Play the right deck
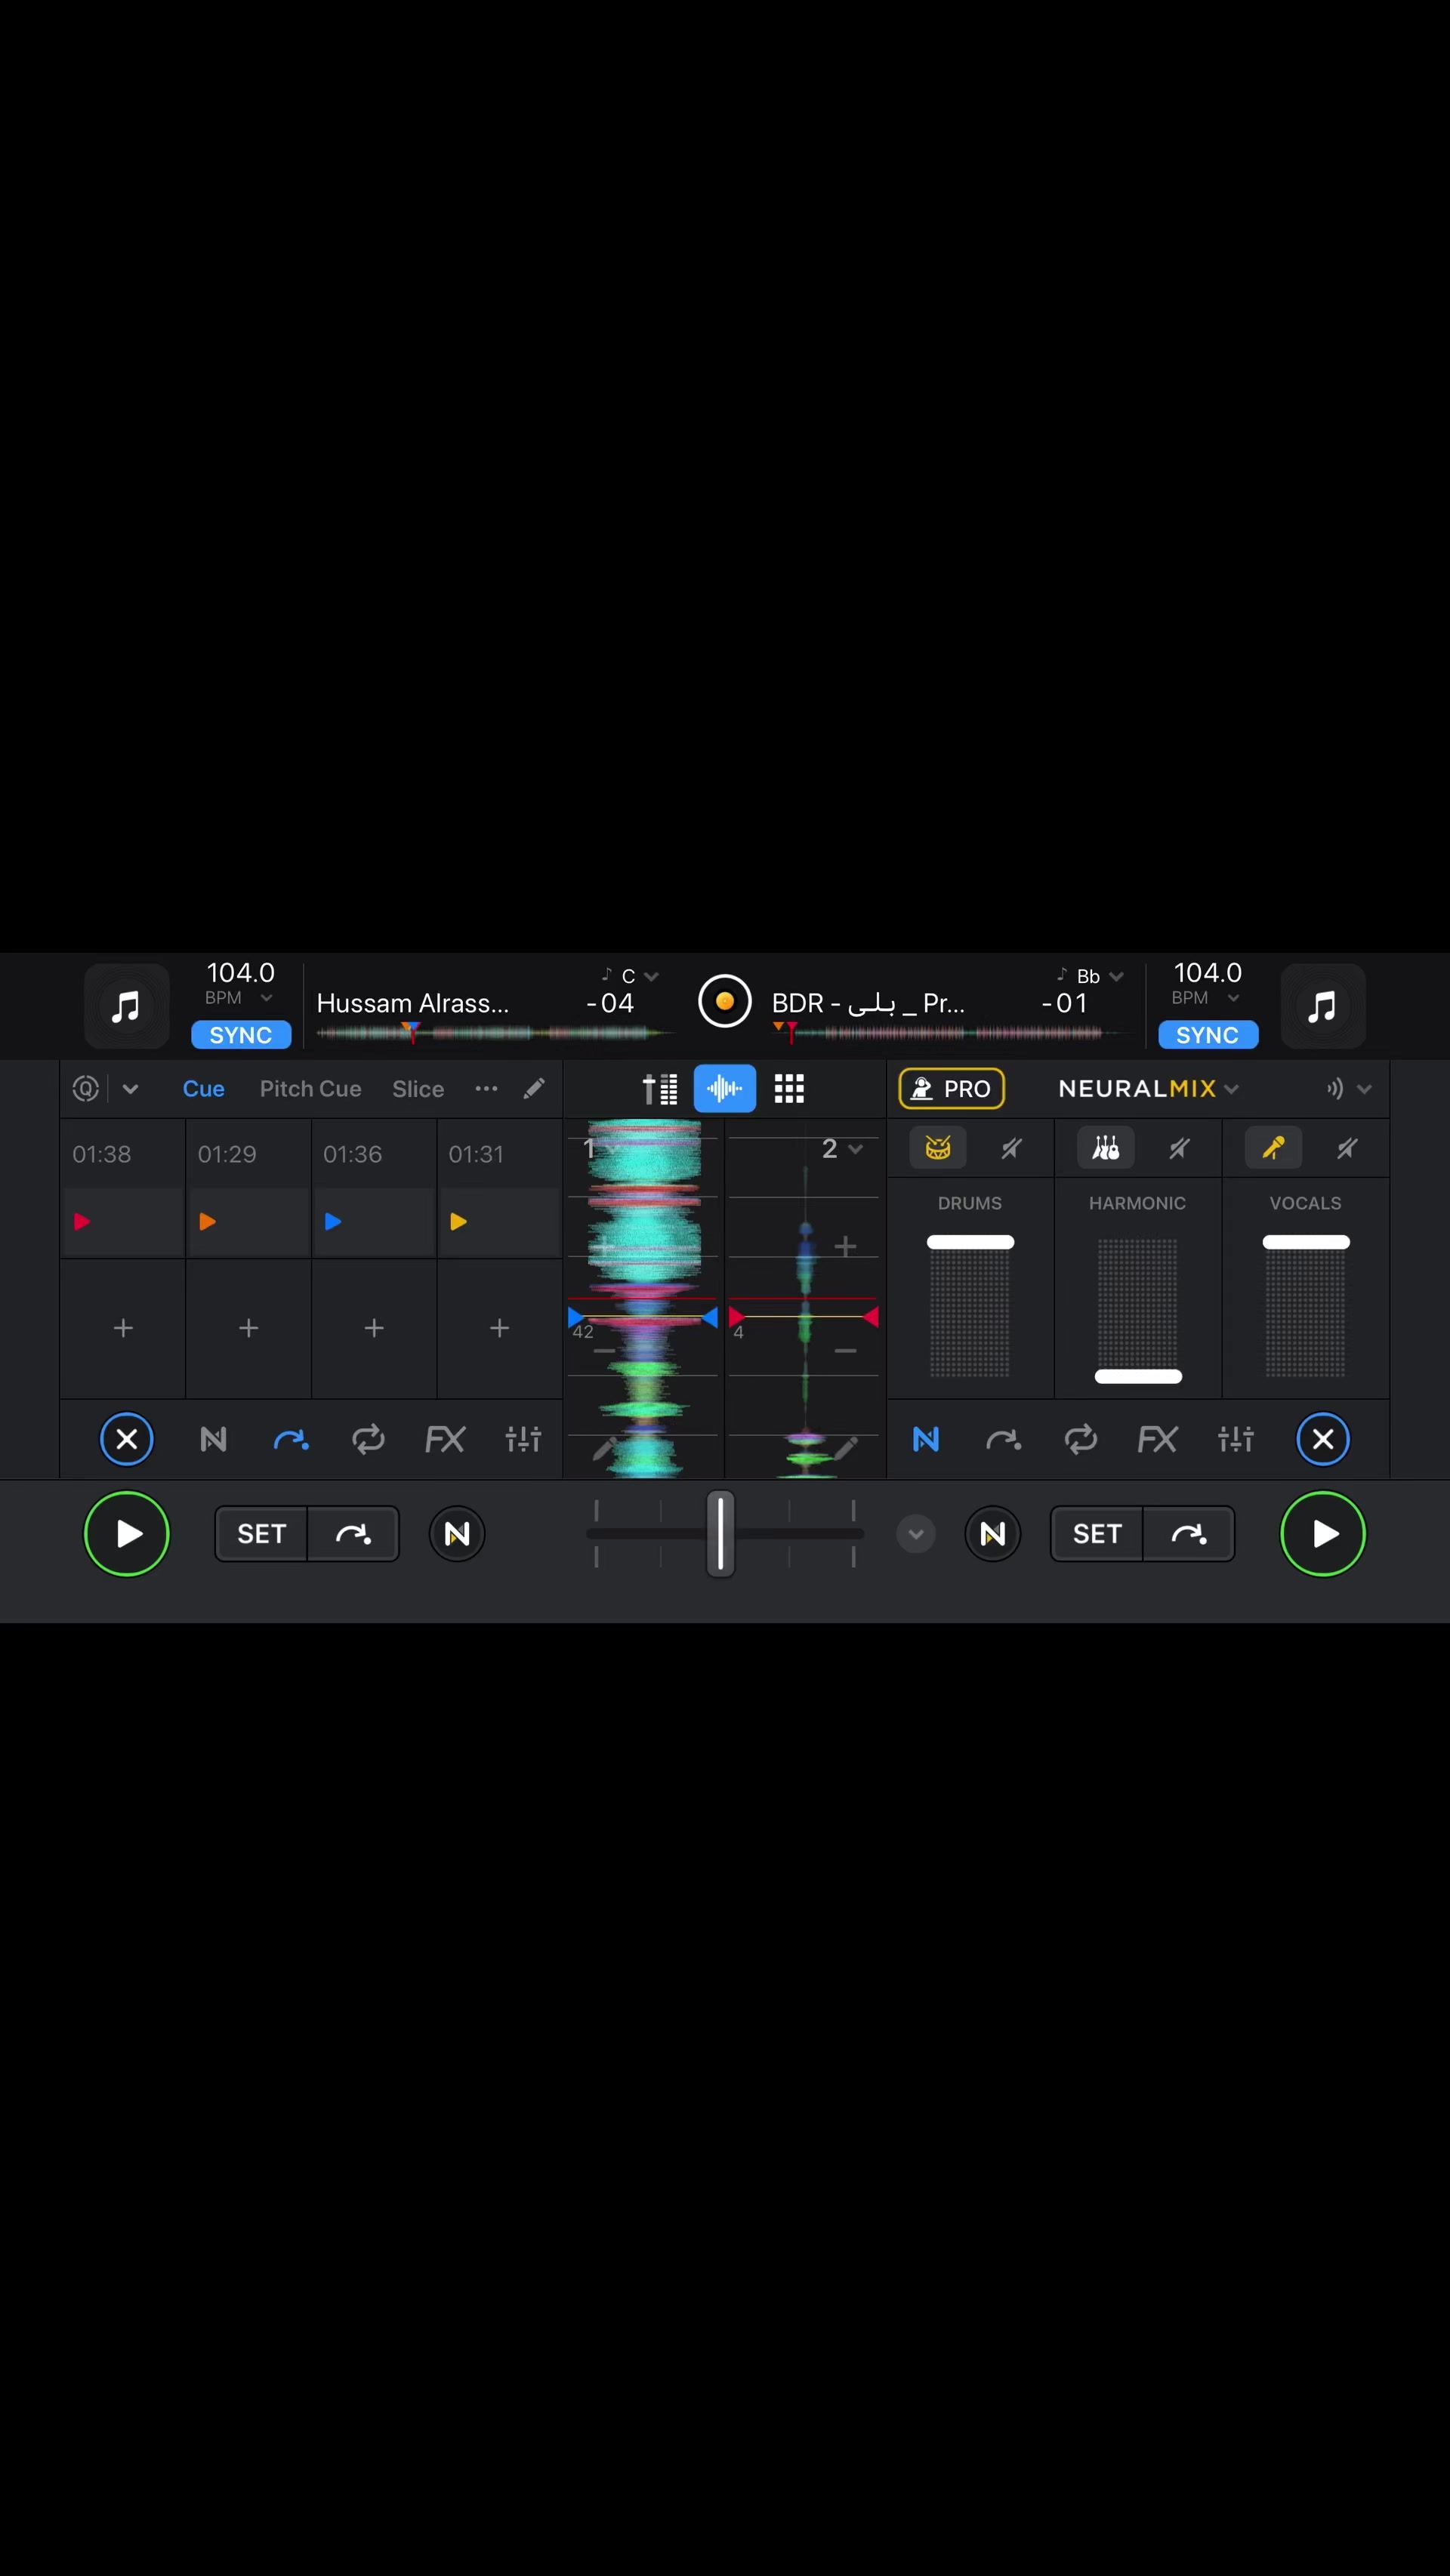1450x2576 pixels. pyautogui.click(x=1322, y=1533)
